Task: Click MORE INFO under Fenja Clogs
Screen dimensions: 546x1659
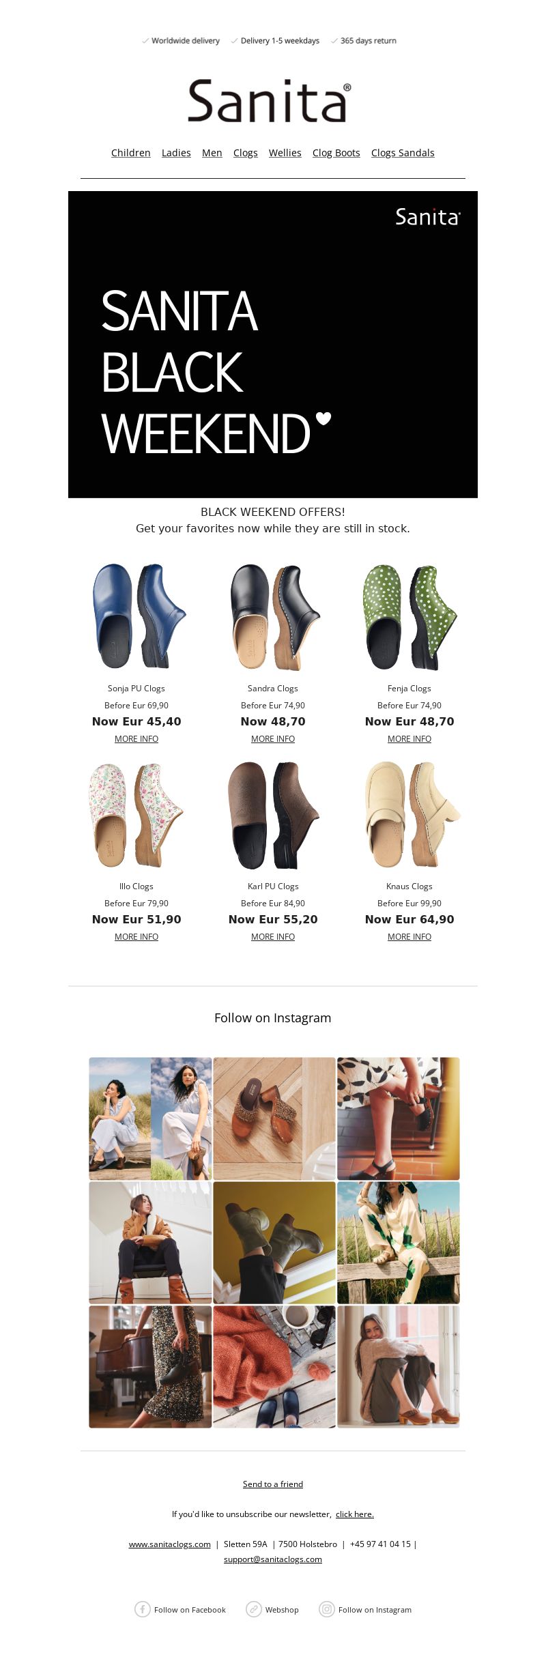Action: click(x=409, y=739)
